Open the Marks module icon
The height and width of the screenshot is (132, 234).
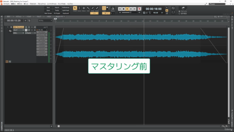point(113,8)
